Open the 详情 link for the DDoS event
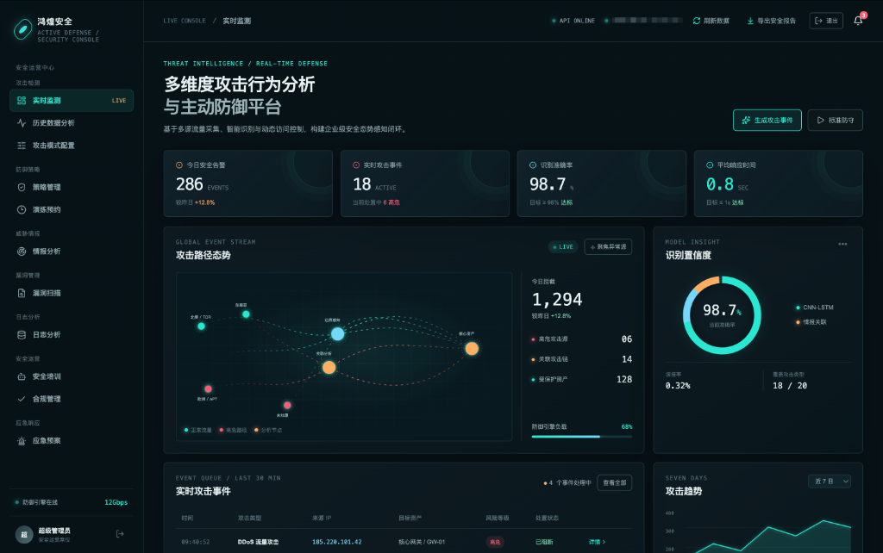Viewport: 883px width, 553px height. point(597,542)
